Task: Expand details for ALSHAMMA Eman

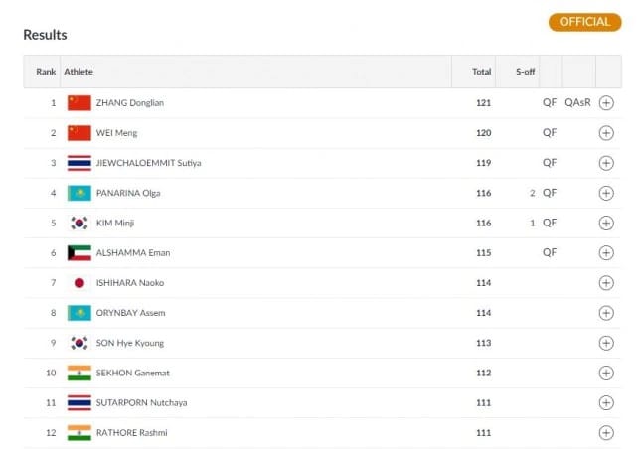Action: pyautogui.click(x=606, y=252)
